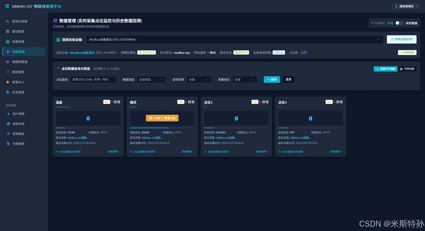
Task: Open 历史趋势 link on the 点位4 card
Action: pyautogui.click(x=336, y=152)
